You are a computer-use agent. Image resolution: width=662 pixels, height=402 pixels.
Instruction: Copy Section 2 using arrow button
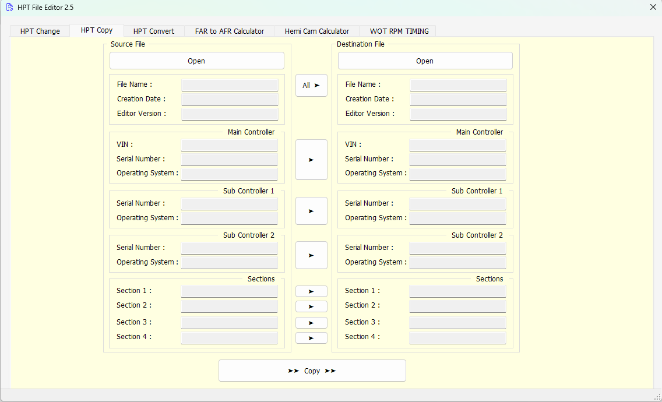pyautogui.click(x=311, y=306)
